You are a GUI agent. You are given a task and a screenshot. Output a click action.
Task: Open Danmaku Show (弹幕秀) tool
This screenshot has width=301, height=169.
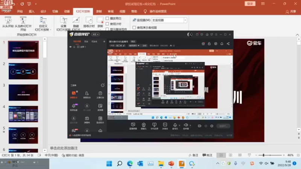pyautogui.click(x=87, y=120)
